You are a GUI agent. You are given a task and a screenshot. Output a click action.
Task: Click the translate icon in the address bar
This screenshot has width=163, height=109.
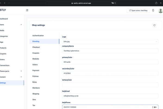coord(112,3)
